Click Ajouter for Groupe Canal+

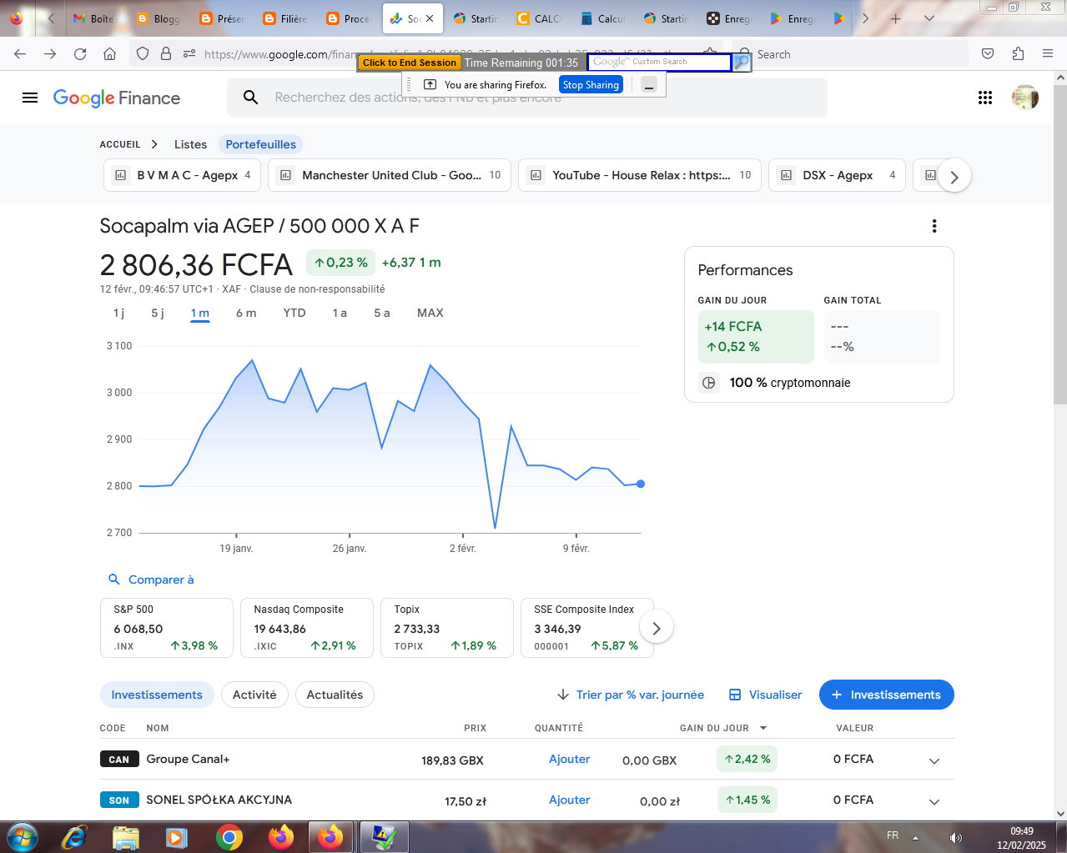pos(570,759)
